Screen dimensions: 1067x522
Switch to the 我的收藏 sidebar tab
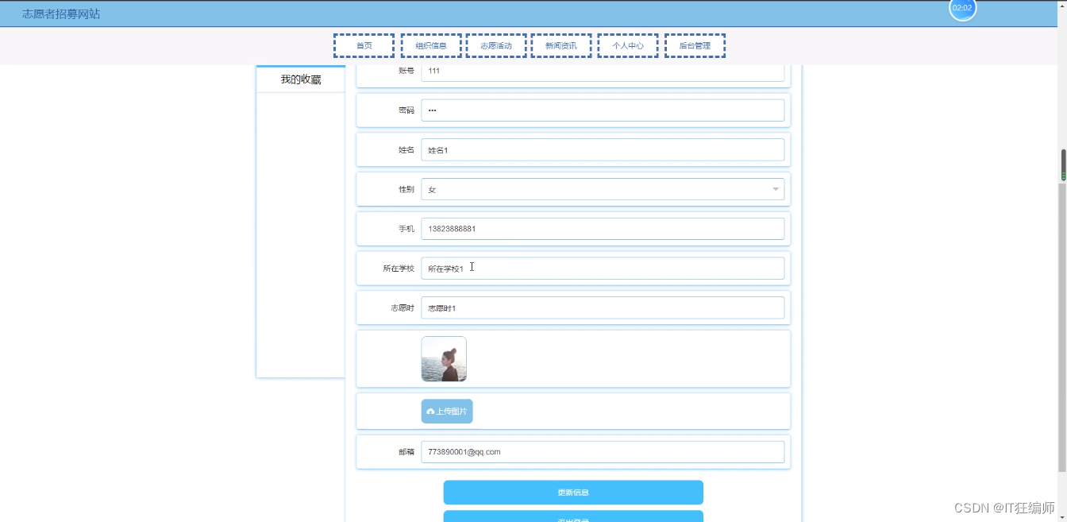coord(301,79)
